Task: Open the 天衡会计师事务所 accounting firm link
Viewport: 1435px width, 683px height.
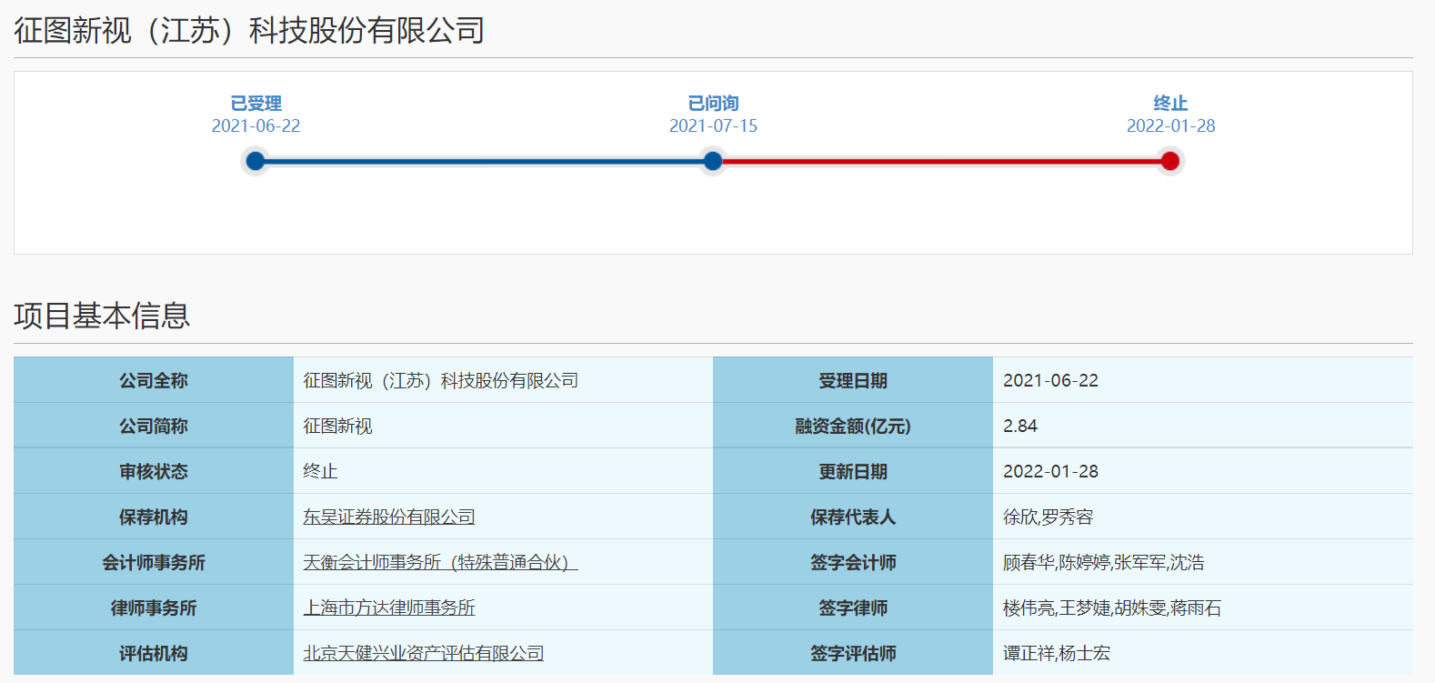Action: pyautogui.click(x=440, y=562)
